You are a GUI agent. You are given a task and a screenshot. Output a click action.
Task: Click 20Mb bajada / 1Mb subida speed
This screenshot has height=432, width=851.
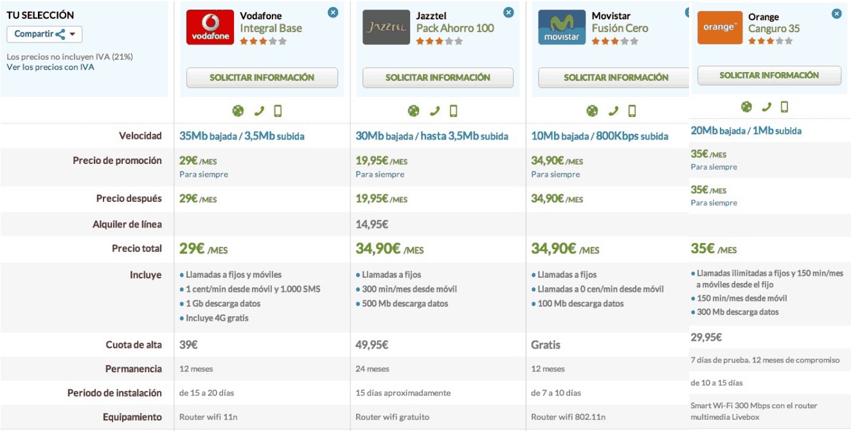point(746,130)
